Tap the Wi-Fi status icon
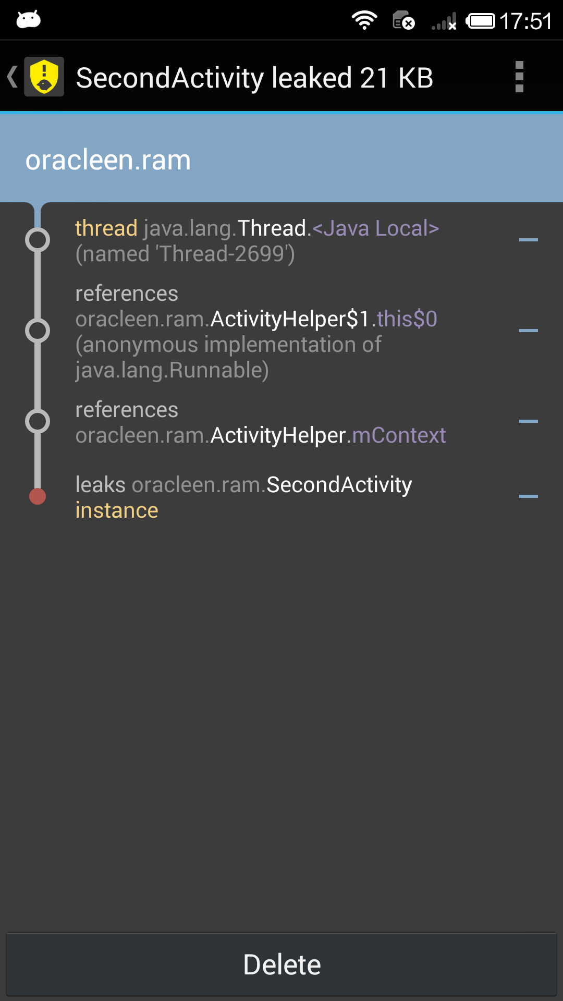Viewport: 563px width, 1001px height. (x=364, y=21)
